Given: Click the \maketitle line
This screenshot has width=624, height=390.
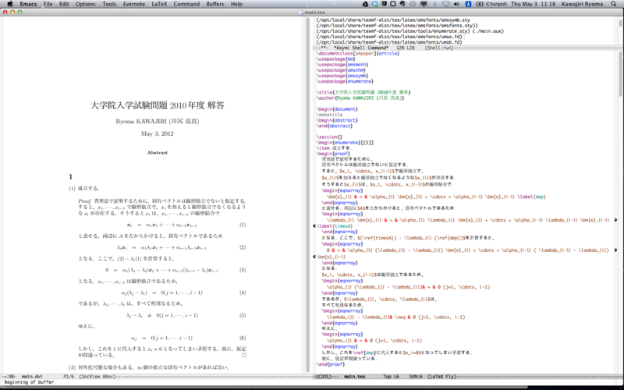Looking at the screenshot, I should [x=329, y=115].
